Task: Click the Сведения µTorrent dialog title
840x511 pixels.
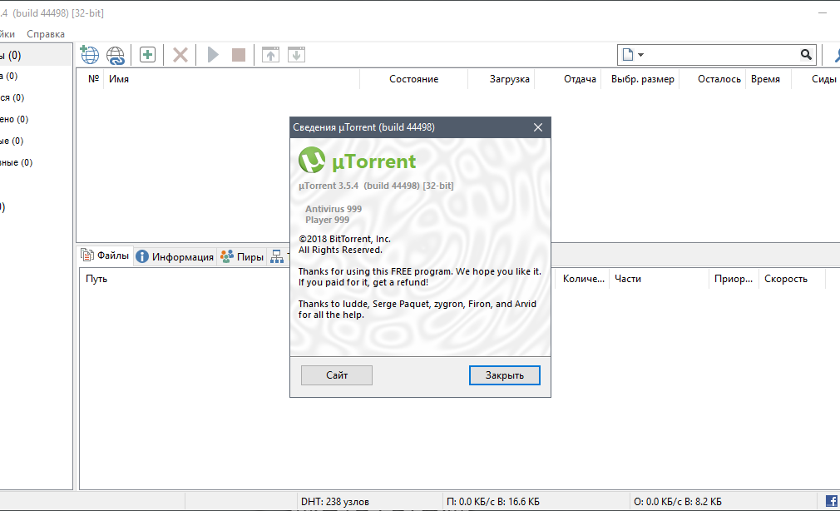Action: [363, 127]
